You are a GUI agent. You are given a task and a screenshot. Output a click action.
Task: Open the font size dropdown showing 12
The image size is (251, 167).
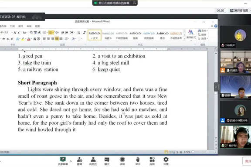coord(8,33)
